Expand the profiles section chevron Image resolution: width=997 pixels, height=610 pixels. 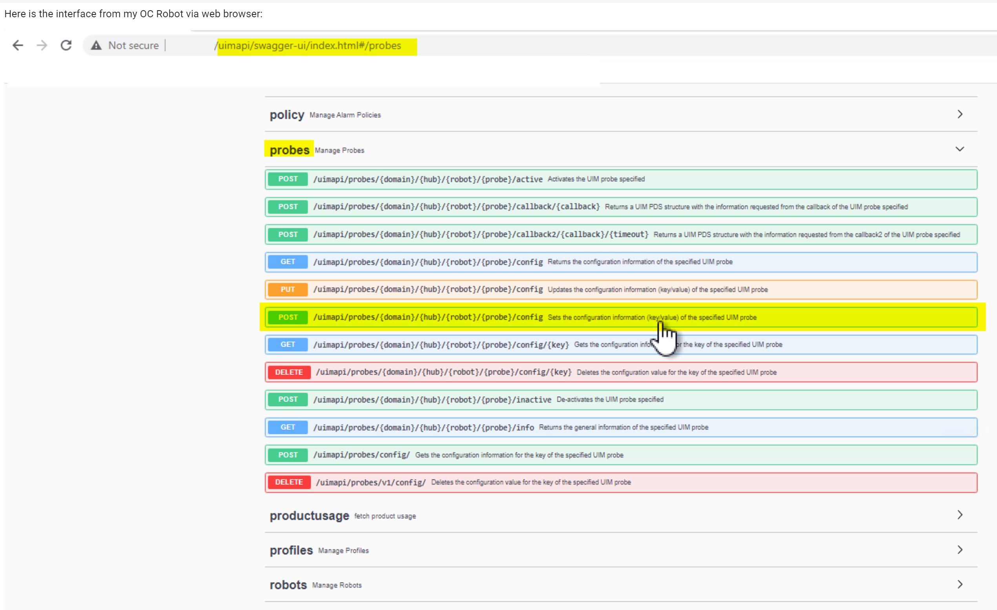pyautogui.click(x=959, y=549)
